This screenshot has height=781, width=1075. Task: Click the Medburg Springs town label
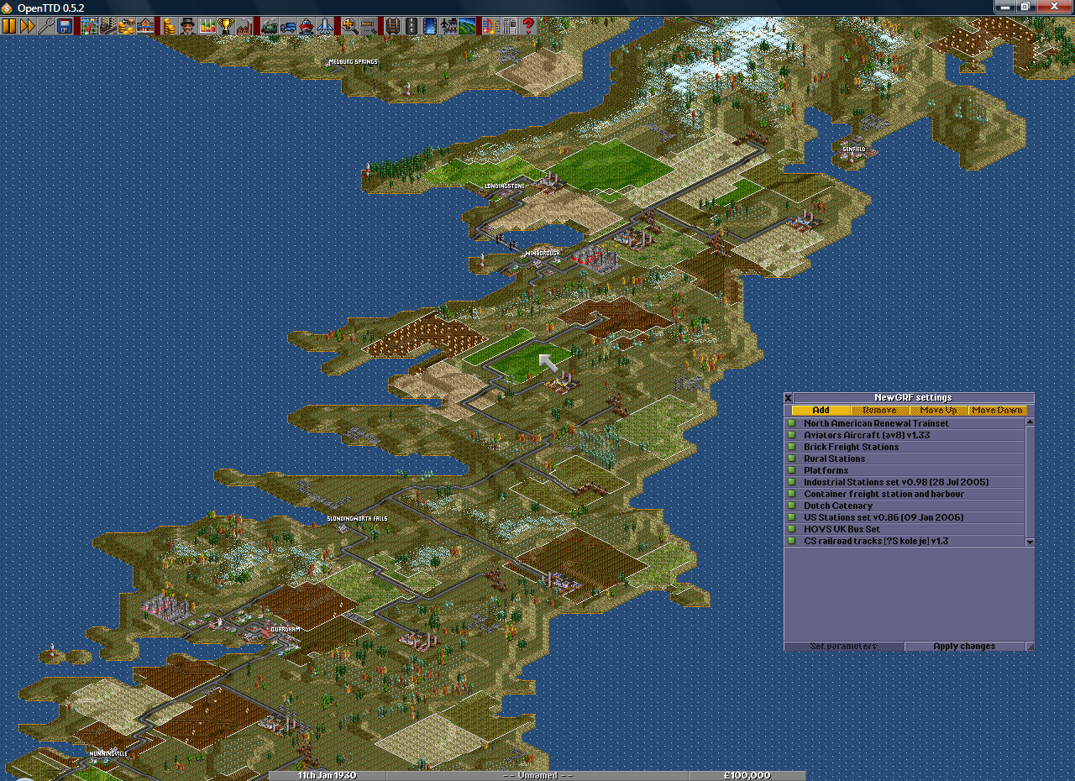[x=353, y=62]
